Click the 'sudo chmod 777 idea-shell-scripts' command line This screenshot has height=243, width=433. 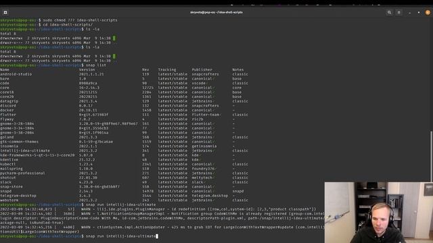(x=80, y=20)
